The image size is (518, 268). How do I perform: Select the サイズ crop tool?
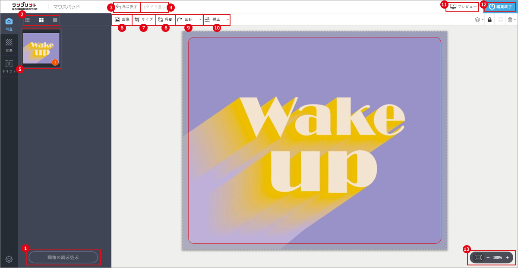coord(144,20)
